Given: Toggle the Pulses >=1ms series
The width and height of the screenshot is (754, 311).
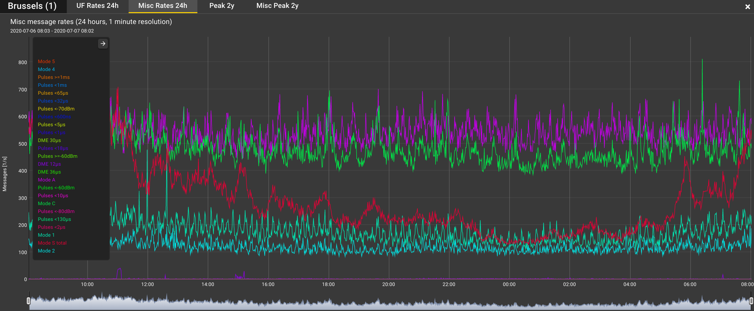Looking at the screenshot, I should click(x=54, y=77).
